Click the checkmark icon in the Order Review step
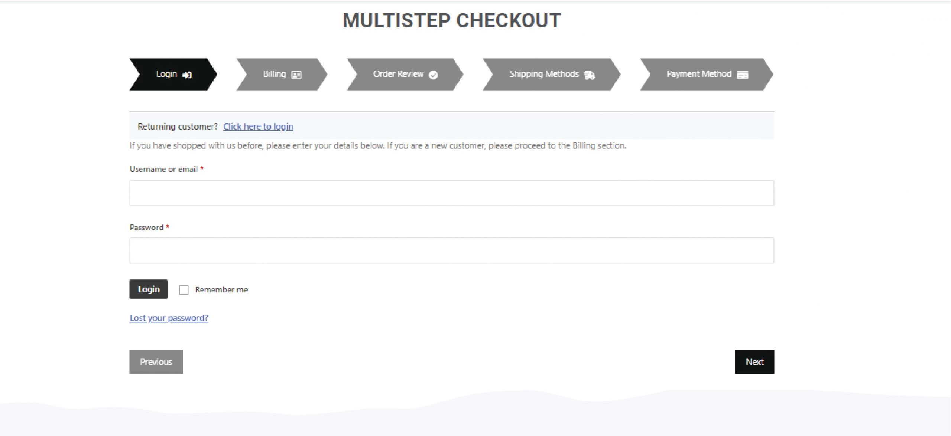Viewport: 951px width, 436px height. click(433, 75)
